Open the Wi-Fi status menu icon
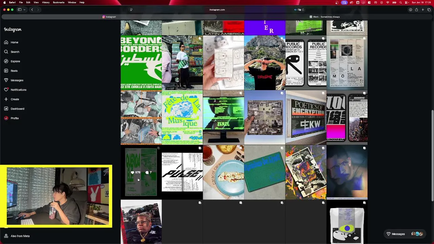The height and width of the screenshot is (244, 434). [388, 2]
